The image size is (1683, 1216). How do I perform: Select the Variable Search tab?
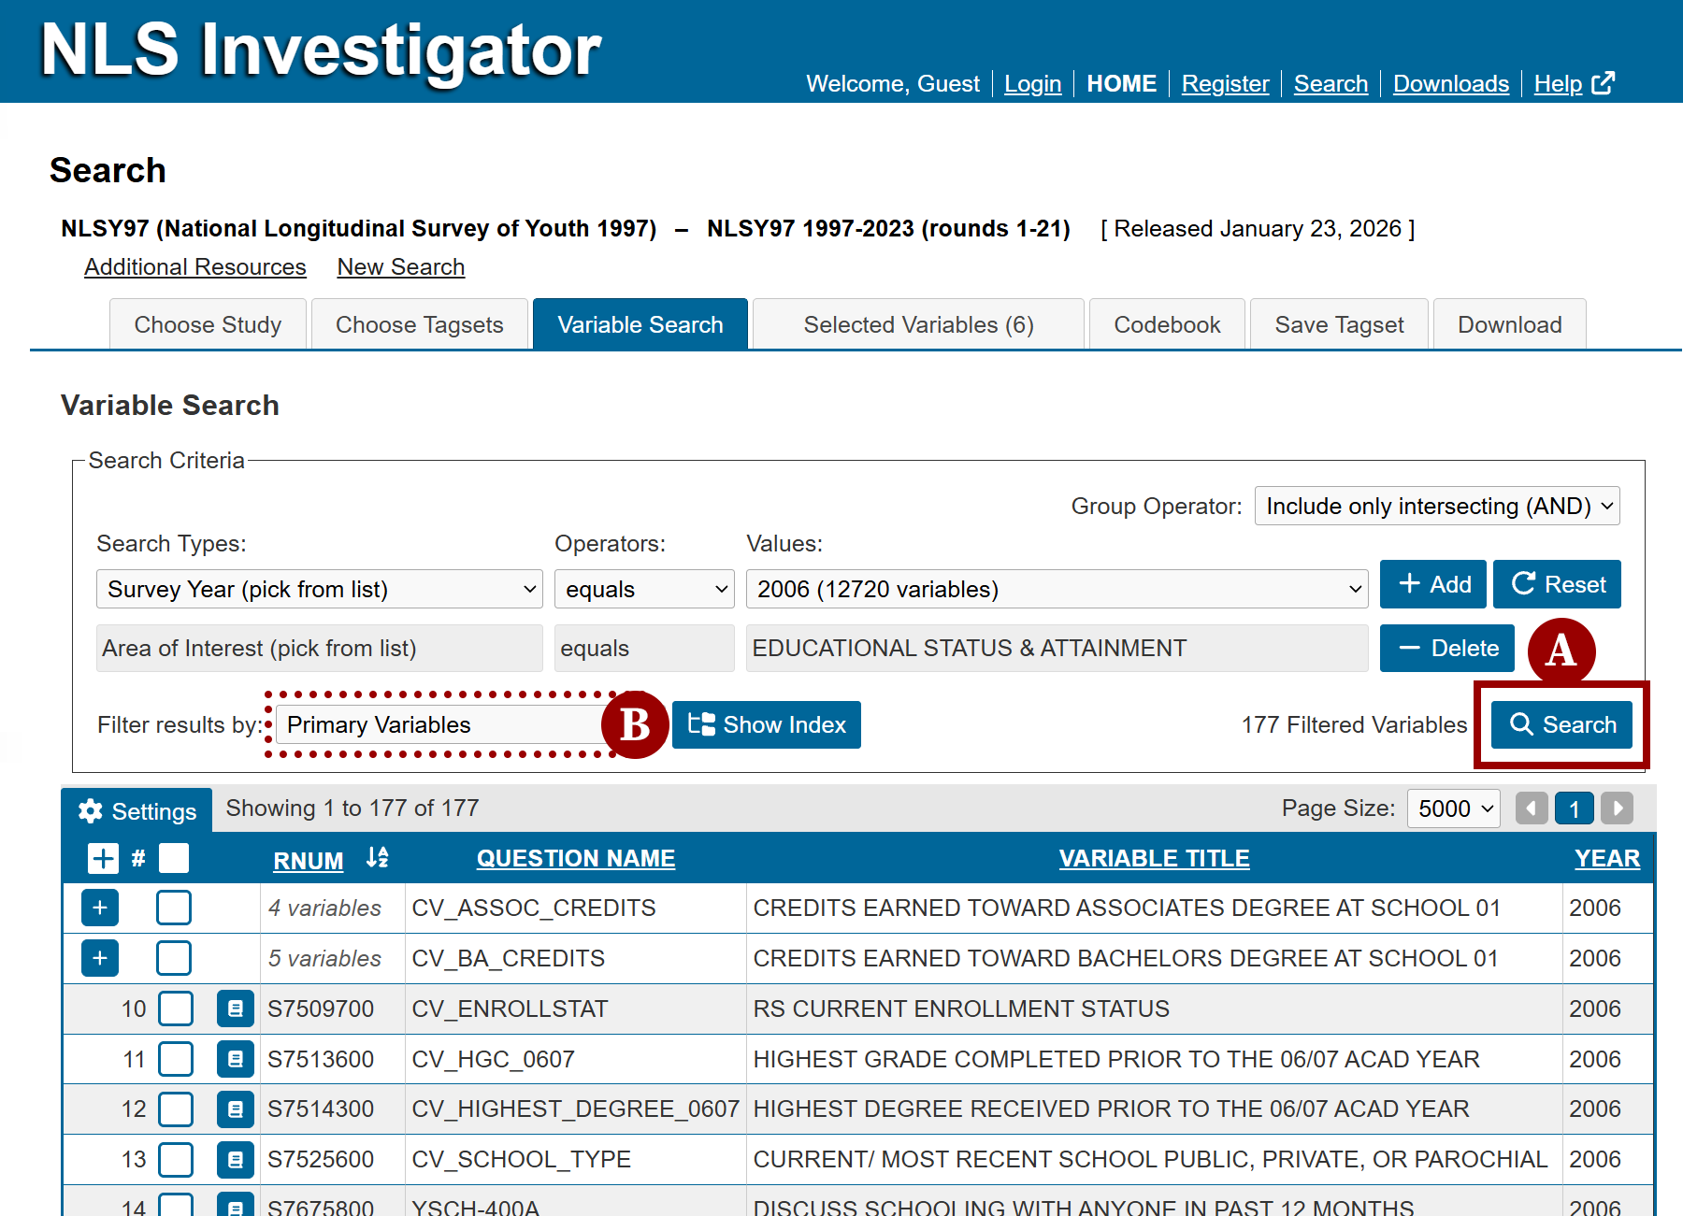click(640, 324)
